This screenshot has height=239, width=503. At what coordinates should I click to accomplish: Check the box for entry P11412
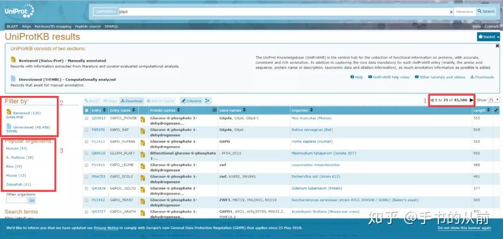click(x=86, y=200)
